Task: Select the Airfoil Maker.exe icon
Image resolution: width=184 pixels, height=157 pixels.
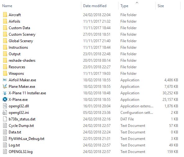Action: click(x=5, y=80)
